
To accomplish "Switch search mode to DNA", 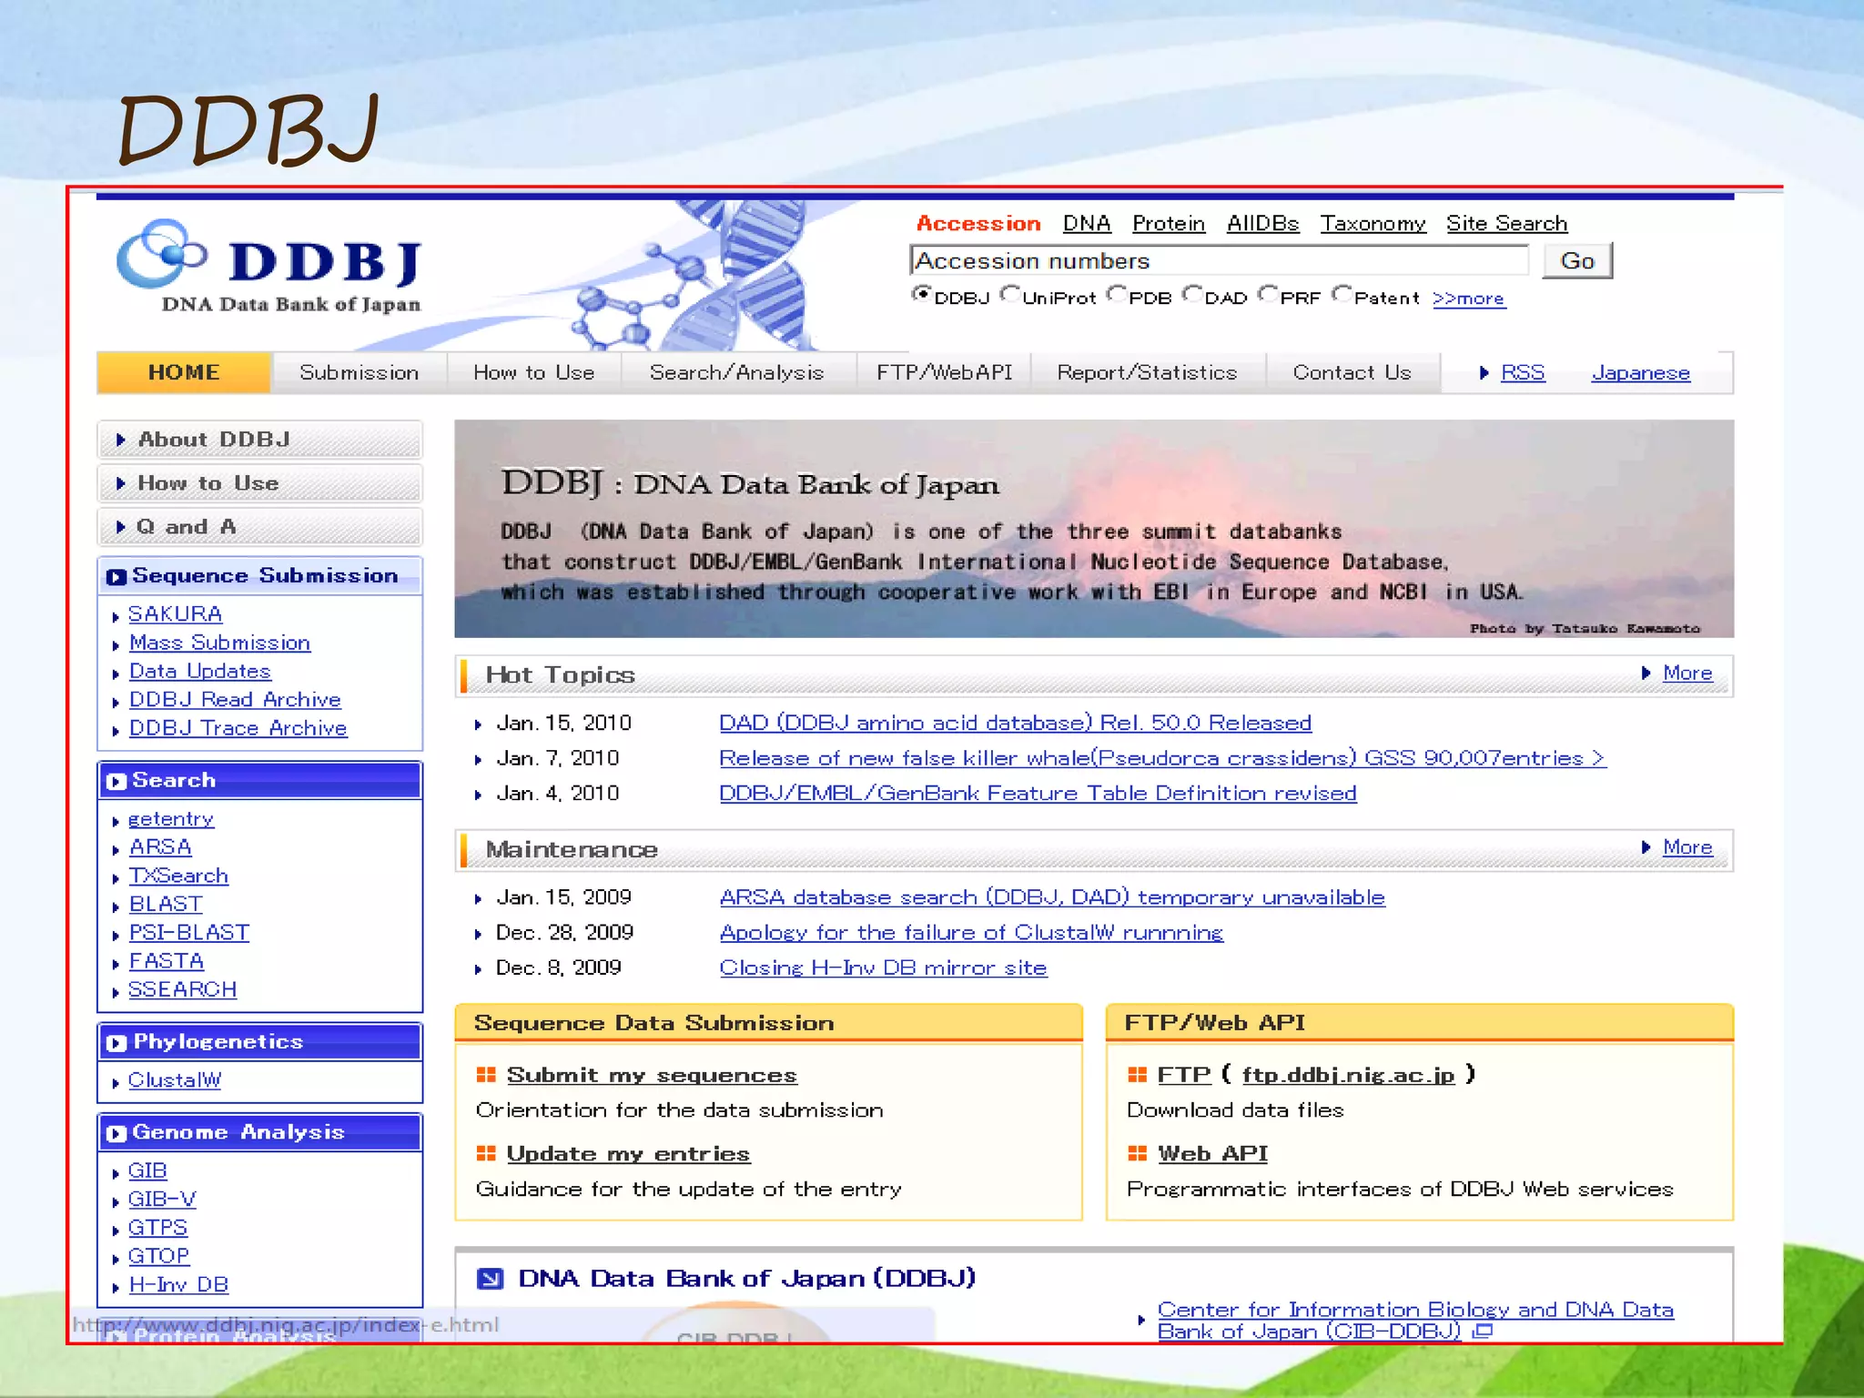I will tap(1087, 223).
